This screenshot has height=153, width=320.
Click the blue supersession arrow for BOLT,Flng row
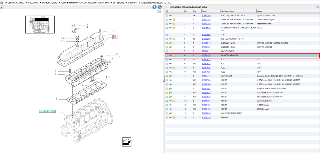(171, 15)
